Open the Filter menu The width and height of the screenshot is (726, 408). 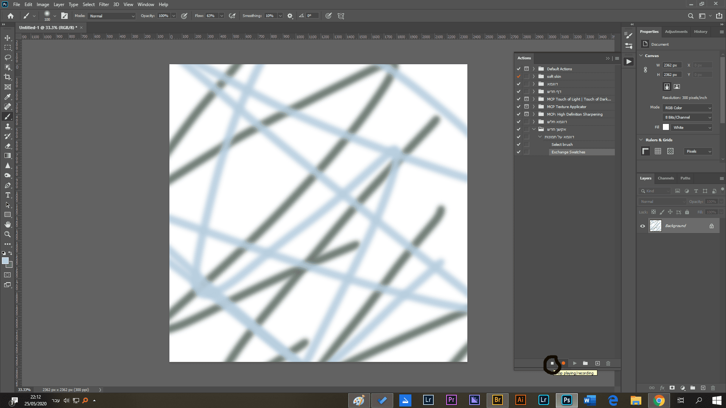click(x=104, y=5)
